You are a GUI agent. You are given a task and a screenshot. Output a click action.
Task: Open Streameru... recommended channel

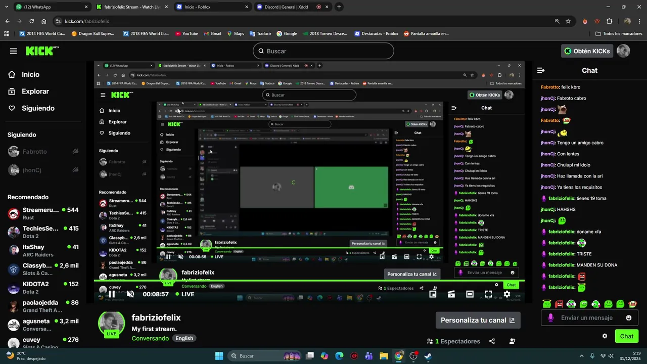(x=43, y=213)
